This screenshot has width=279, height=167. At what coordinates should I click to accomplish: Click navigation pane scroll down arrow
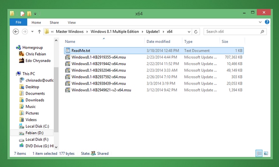point(56,147)
